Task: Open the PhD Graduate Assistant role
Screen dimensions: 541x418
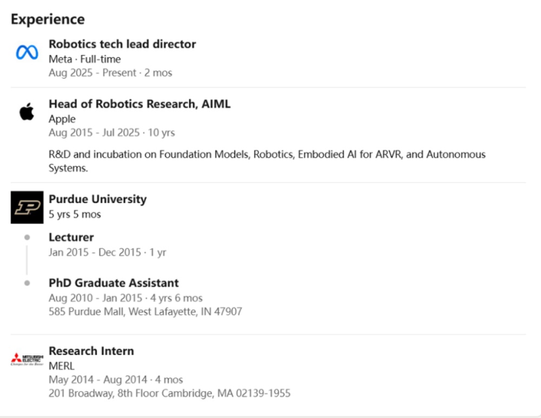Action: [x=114, y=283]
